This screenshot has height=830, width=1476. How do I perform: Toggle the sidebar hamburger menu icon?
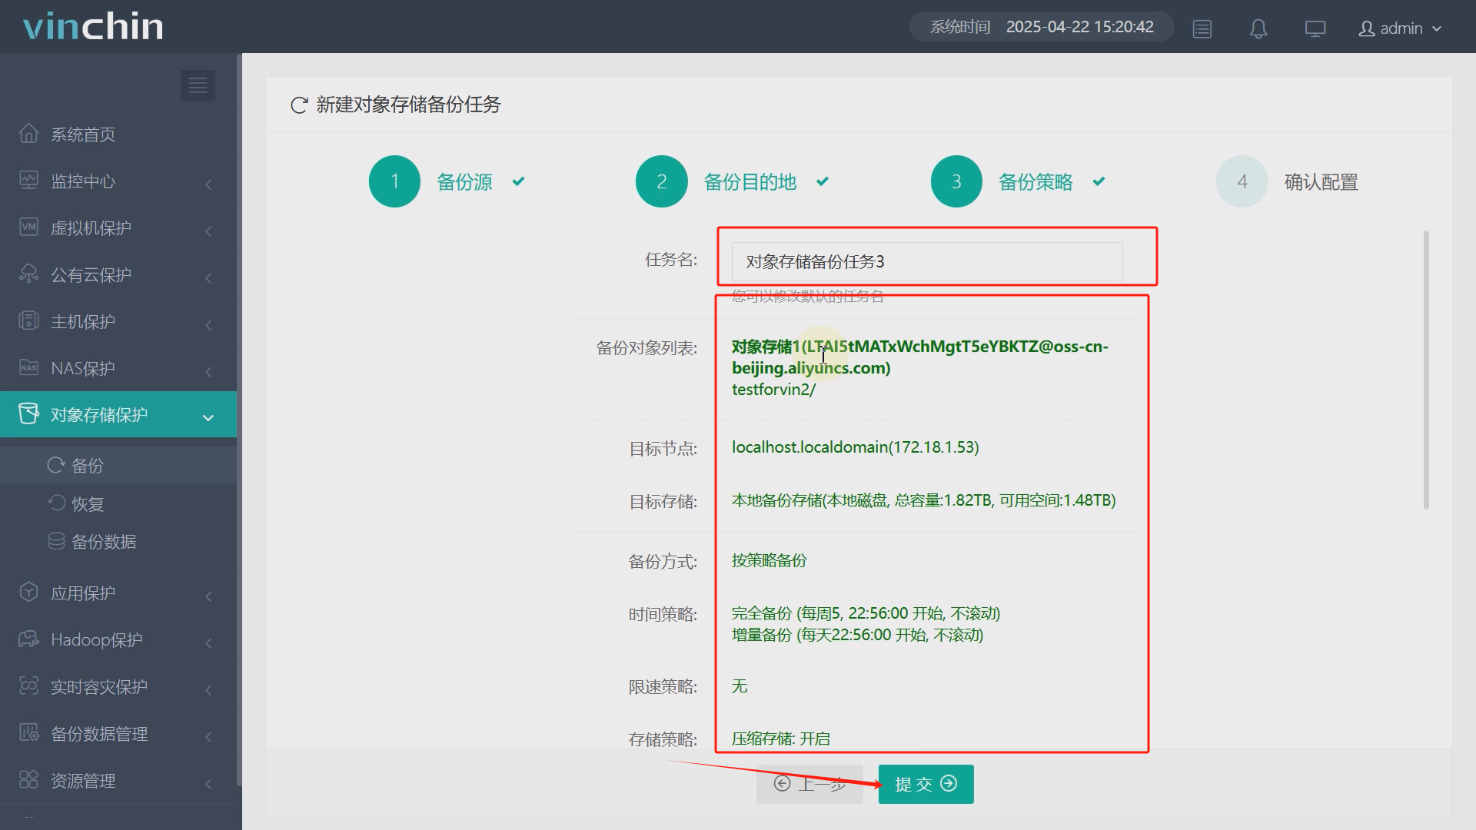pos(198,85)
